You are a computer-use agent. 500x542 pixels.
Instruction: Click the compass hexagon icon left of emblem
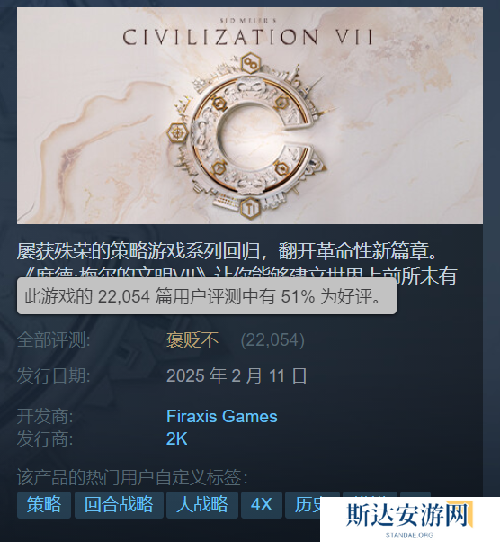(x=178, y=133)
